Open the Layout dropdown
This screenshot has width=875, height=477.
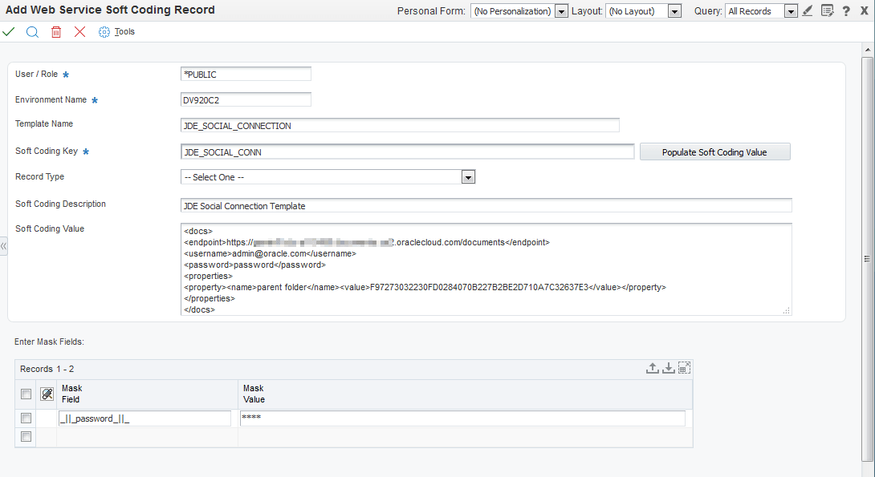point(674,11)
